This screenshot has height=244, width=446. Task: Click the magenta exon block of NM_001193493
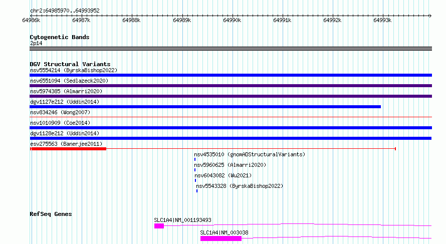pyautogui.click(x=159, y=226)
